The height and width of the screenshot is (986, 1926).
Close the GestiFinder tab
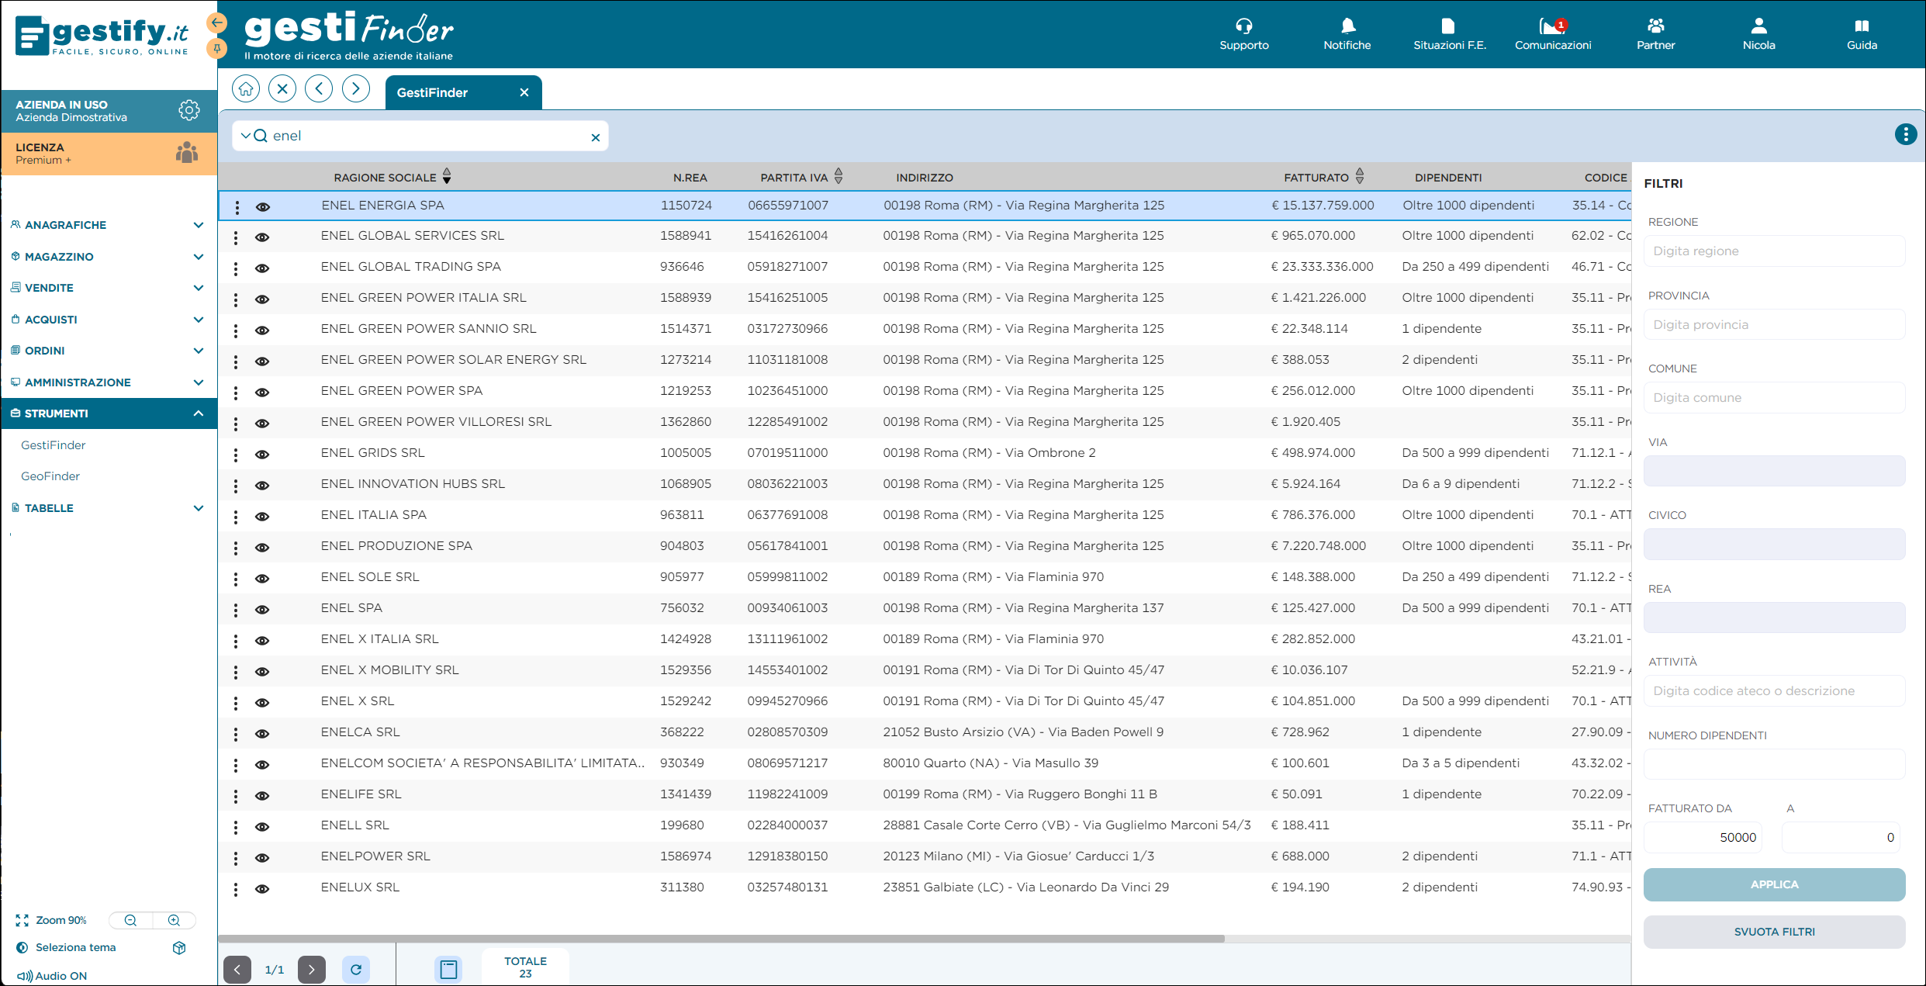[x=524, y=92]
